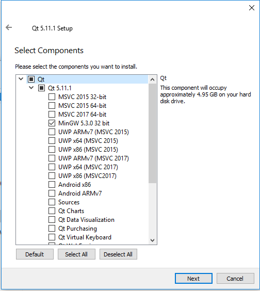
Task: Select the top-level Qt row label
Action: [41, 79]
